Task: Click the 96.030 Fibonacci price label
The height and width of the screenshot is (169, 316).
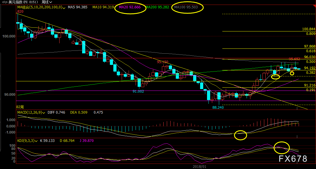Action: tap(310, 57)
